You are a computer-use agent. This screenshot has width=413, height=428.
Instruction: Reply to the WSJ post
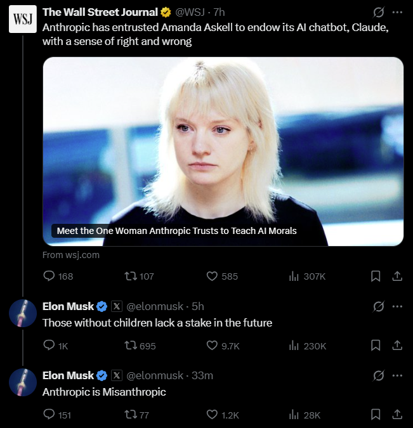[x=49, y=276]
